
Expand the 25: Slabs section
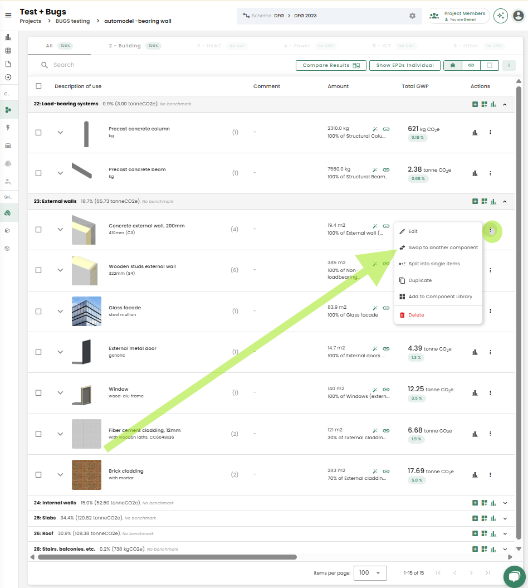pyautogui.click(x=505, y=518)
